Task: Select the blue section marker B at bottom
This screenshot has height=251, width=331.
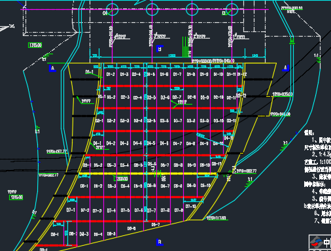Action: tap(160, 242)
